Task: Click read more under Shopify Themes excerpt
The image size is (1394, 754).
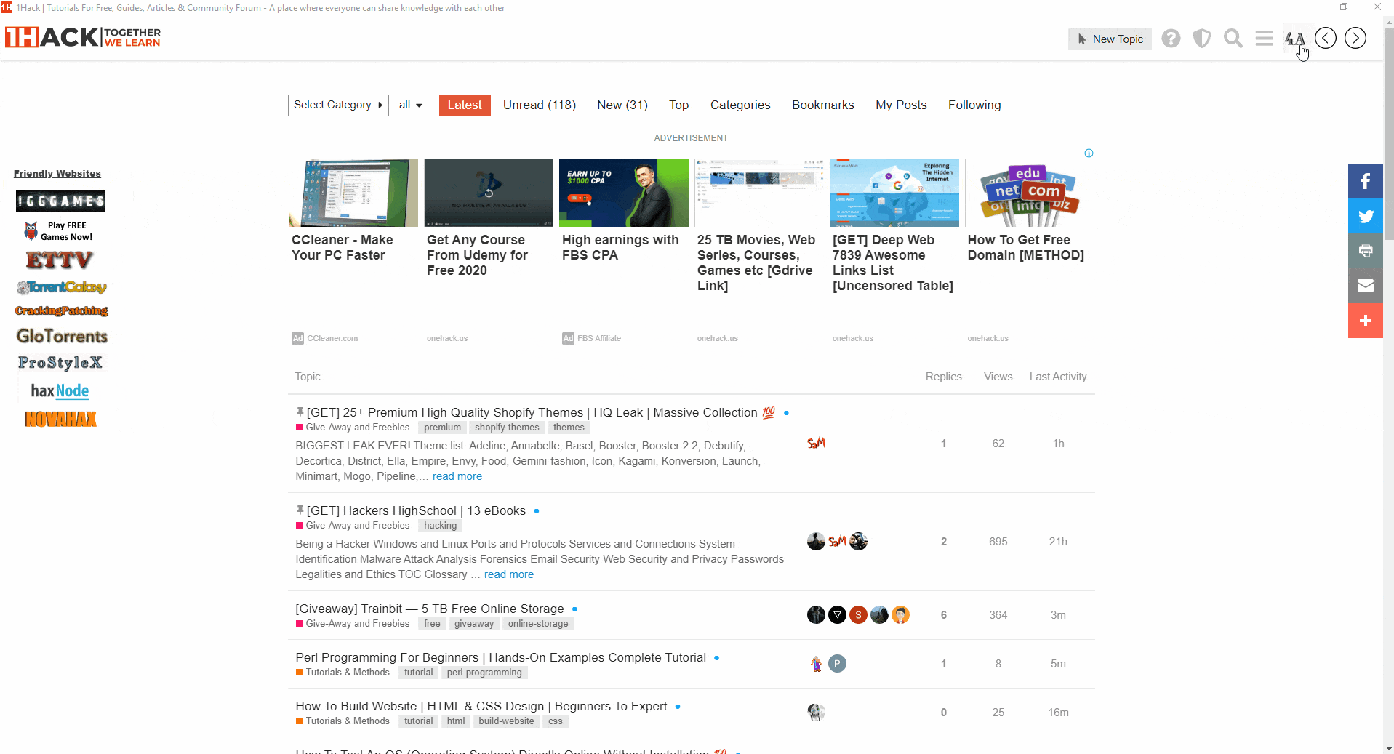Action: pos(457,477)
